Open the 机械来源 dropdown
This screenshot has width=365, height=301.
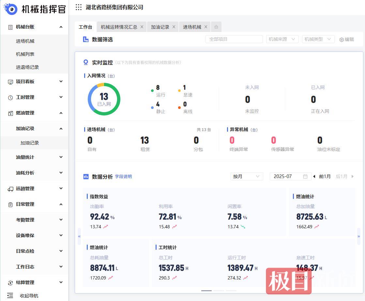282,39
